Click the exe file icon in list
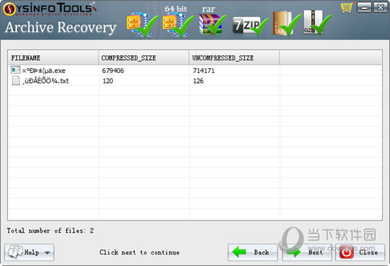The image size is (390, 266). pos(16,70)
